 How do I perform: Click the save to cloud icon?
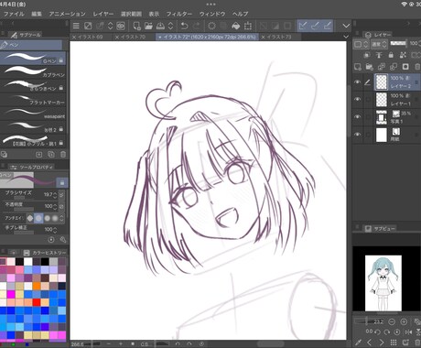point(160,26)
